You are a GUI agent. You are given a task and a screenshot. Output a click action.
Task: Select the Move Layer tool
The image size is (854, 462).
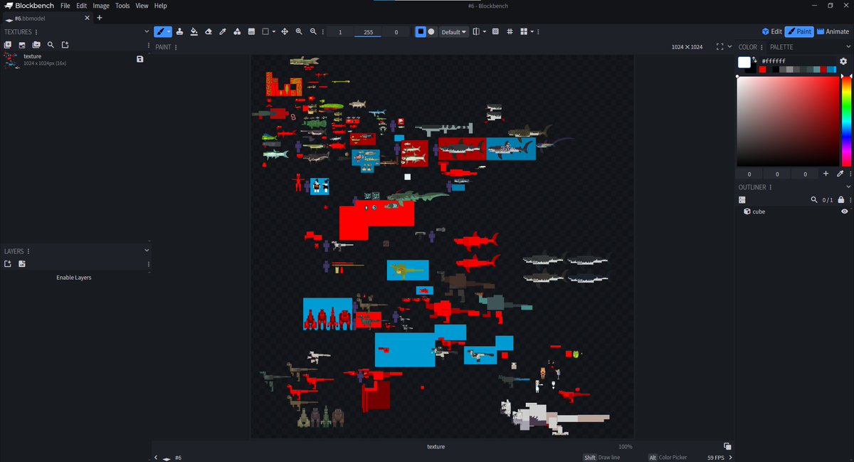(285, 31)
